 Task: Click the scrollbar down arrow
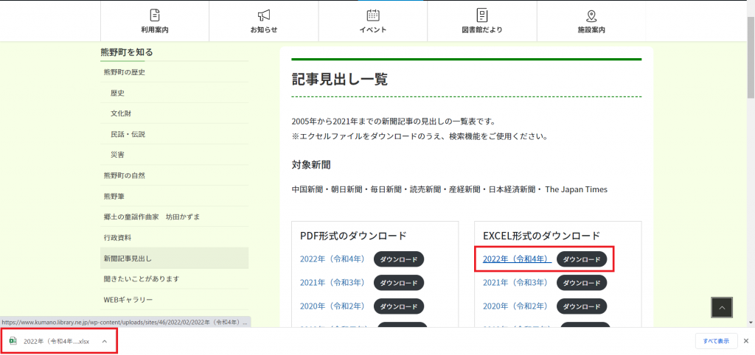[x=751, y=321]
